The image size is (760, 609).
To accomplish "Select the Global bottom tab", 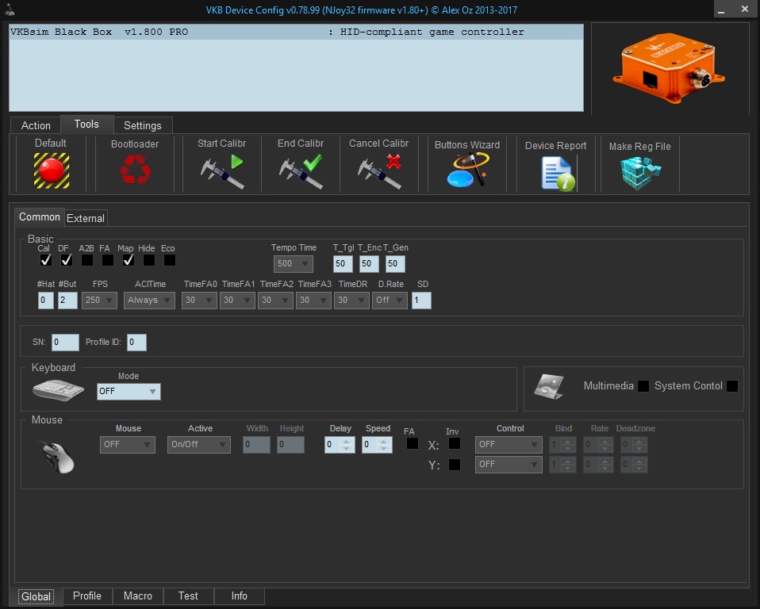I will [36, 596].
